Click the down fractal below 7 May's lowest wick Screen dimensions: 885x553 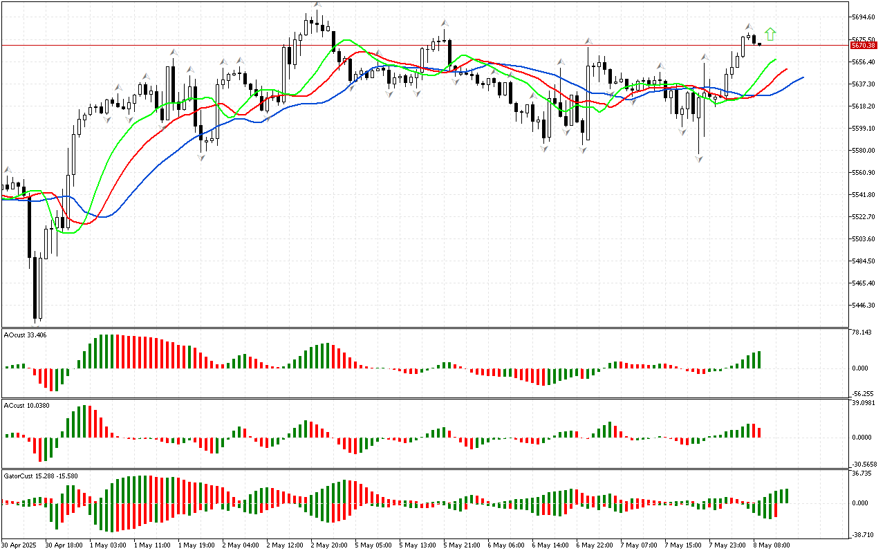coord(699,160)
